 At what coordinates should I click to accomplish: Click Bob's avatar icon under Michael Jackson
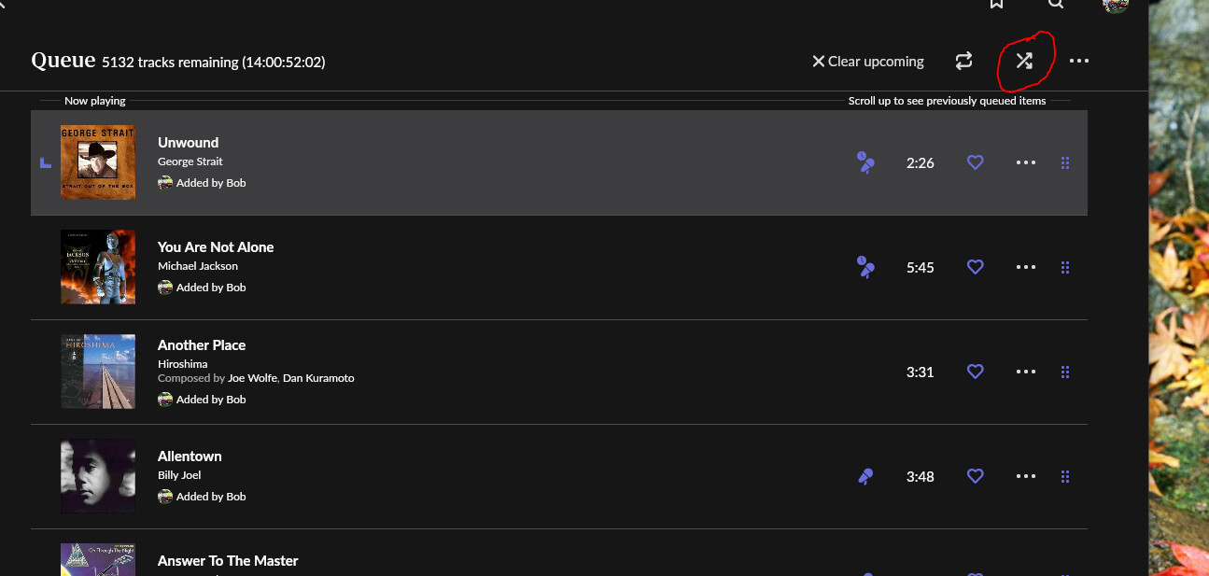click(165, 288)
